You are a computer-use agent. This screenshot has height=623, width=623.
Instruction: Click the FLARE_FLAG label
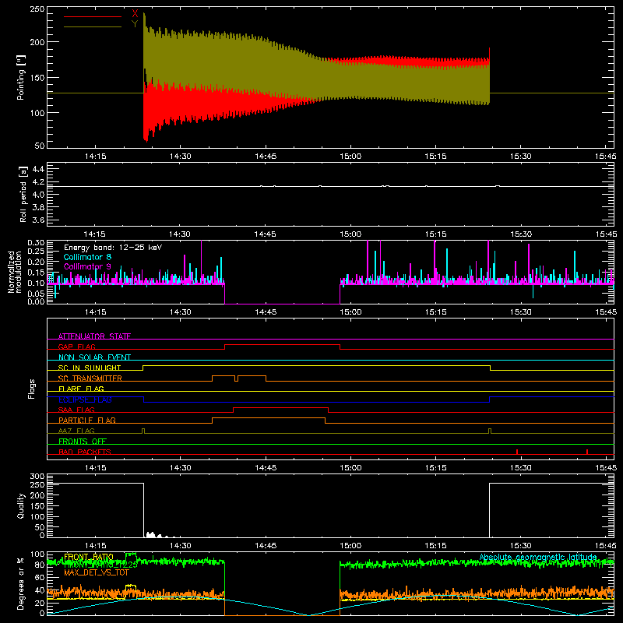click(81, 389)
